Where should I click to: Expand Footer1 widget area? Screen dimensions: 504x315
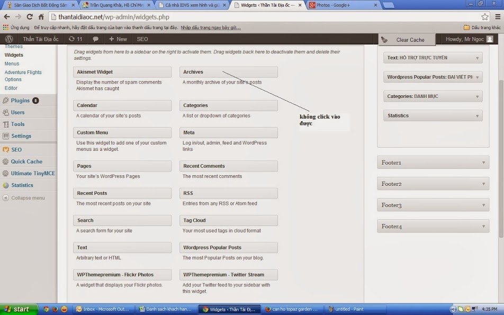[433, 163]
